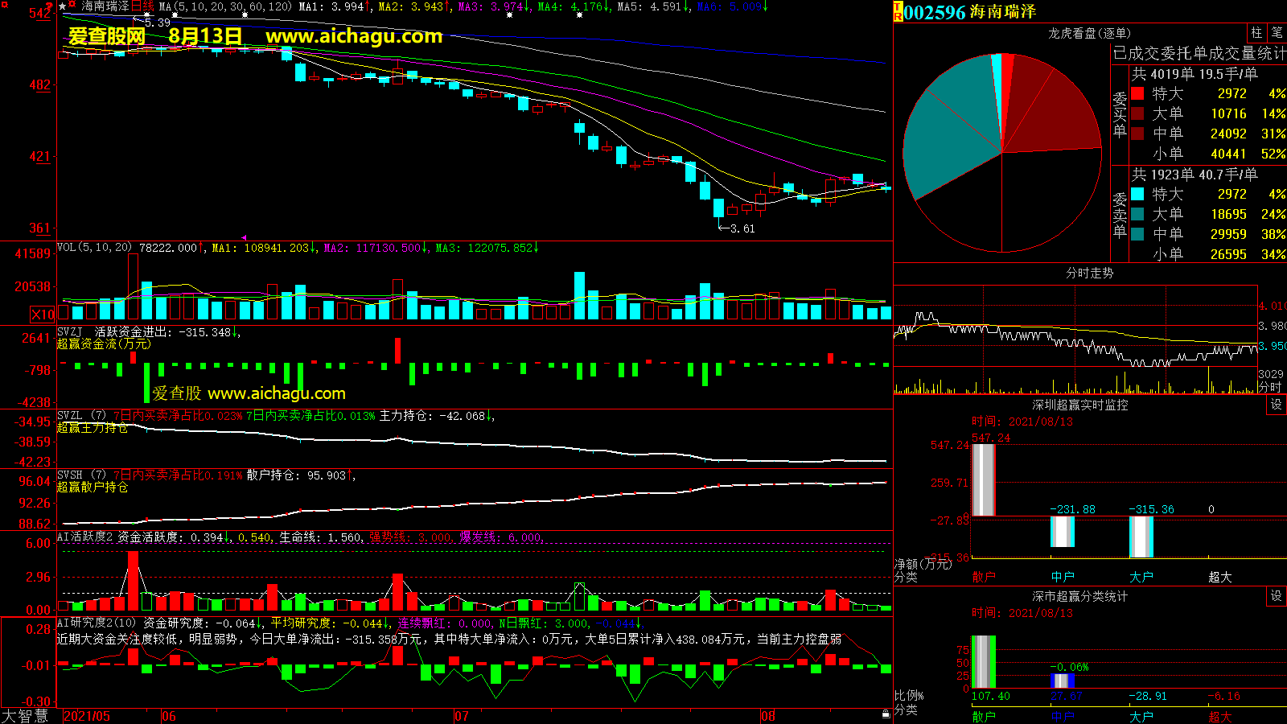1287x724 pixels.
Task: Click the lock icon at bottom of chart
Action: click(886, 714)
